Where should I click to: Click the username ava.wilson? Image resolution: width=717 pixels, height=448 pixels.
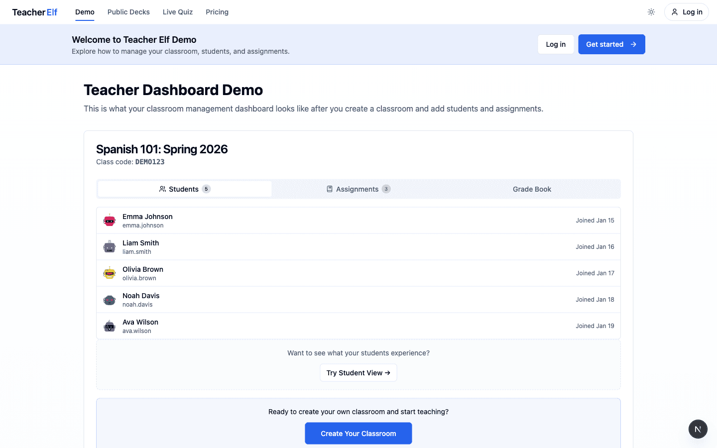pyautogui.click(x=137, y=331)
